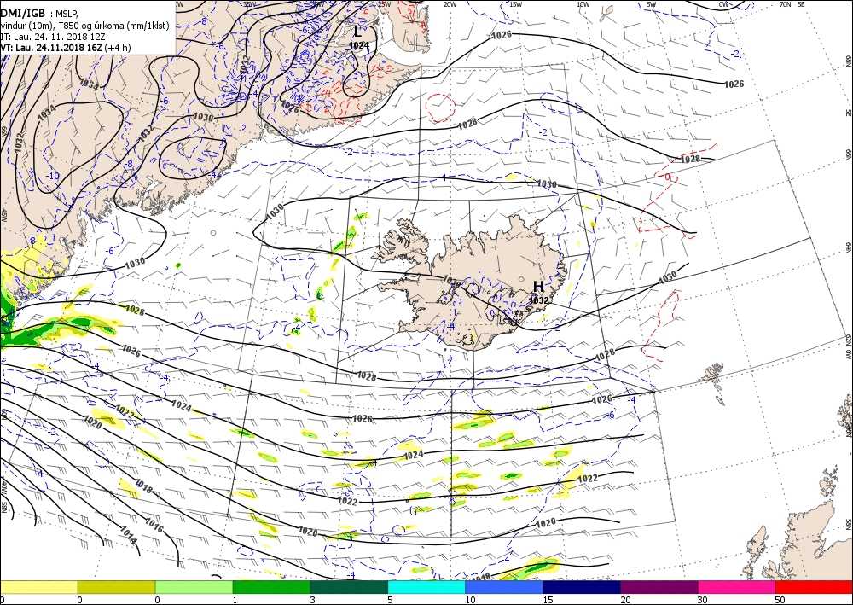Click the '1016' isobar label
The image size is (853, 605).
tap(155, 526)
